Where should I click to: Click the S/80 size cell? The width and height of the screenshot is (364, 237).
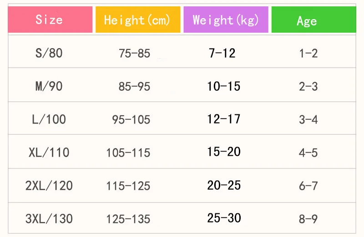[49, 53]
